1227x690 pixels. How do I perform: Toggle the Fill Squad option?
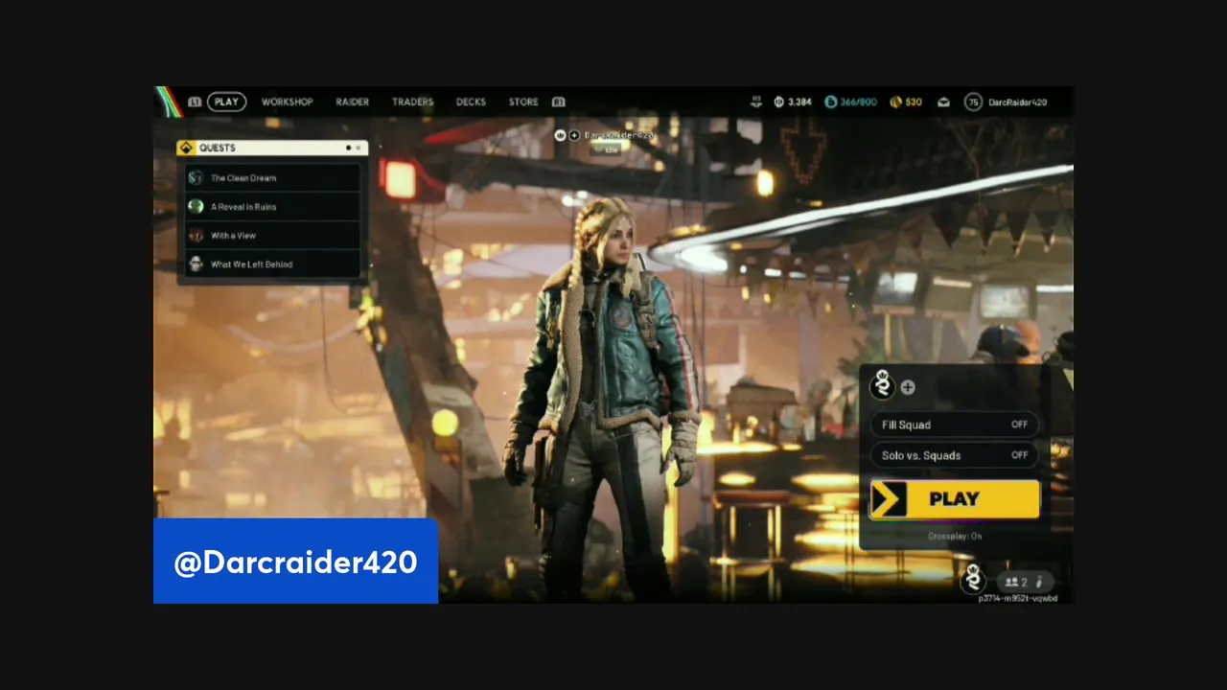click(x=954, y=425)
